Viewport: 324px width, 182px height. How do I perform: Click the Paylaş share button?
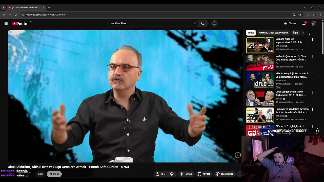click(x=186, y=174)
